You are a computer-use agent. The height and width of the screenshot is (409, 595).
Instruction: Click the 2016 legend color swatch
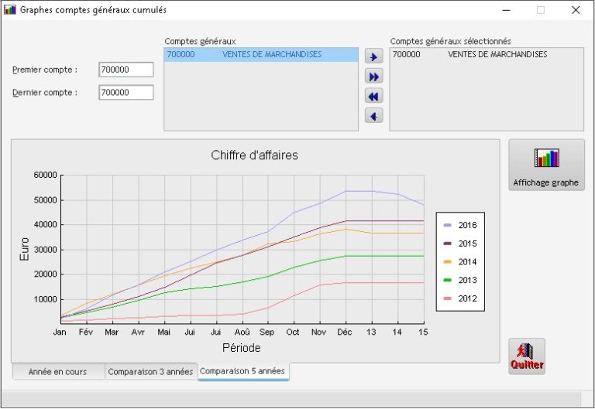448,226
